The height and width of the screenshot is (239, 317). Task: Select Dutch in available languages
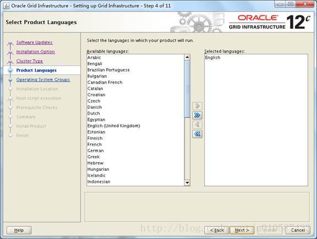coord(135,113)
